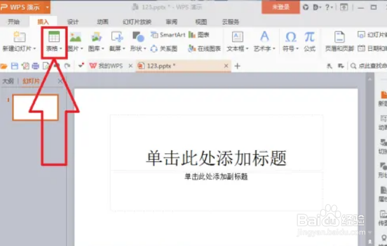
Task: Open the 云服务 cloud services tab
Action: [x=231, y=22]
